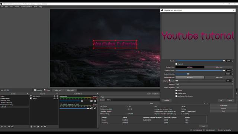Move the scene down in the Scenes list

click(12, 127)
